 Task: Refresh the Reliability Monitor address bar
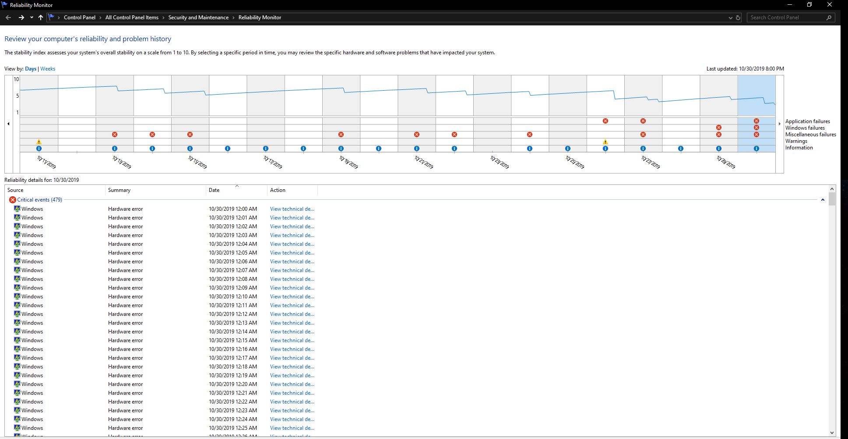point(738,18)
